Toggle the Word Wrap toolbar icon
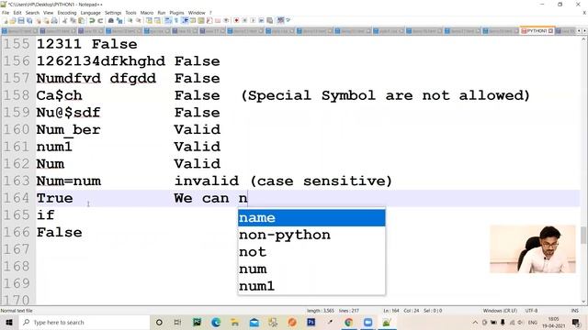588x330 pixels. pos(167,20)
